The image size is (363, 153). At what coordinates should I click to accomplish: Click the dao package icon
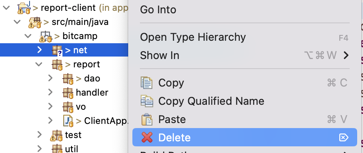pos(68,79)
